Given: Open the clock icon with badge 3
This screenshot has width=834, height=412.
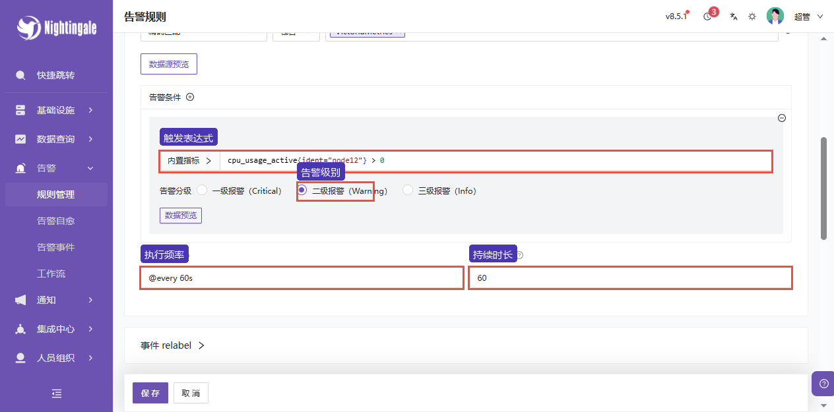Looking at the screenshot, I should (x=708, y=16).
